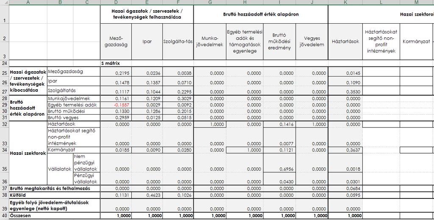Select the 'Kormányzat' column heading
The image size is (434, 220).
tap(416, 42)
